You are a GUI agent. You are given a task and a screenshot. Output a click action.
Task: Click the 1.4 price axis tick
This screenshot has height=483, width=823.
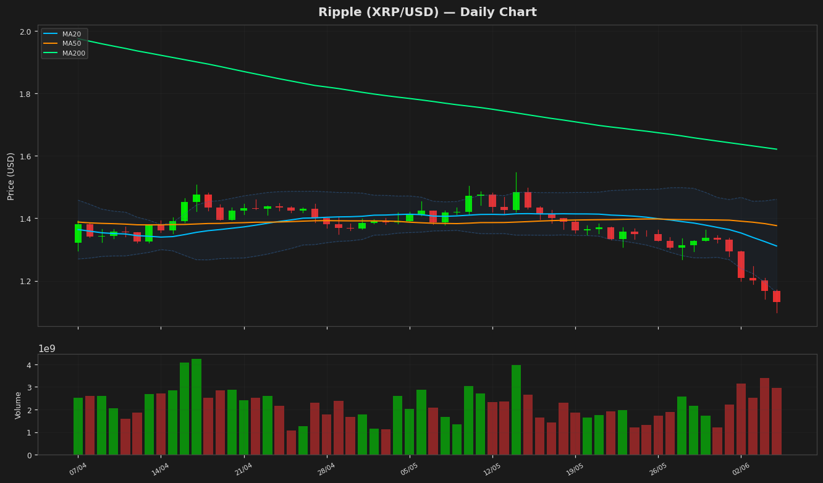[25, 219]
